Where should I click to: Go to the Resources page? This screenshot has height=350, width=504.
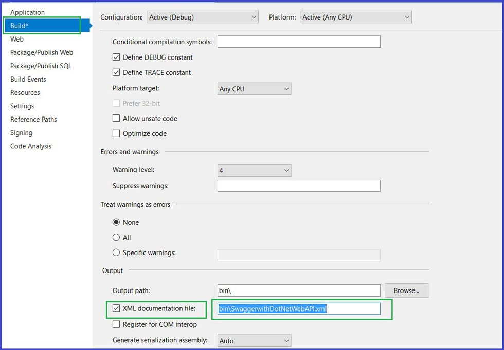[x=25, y=92]
